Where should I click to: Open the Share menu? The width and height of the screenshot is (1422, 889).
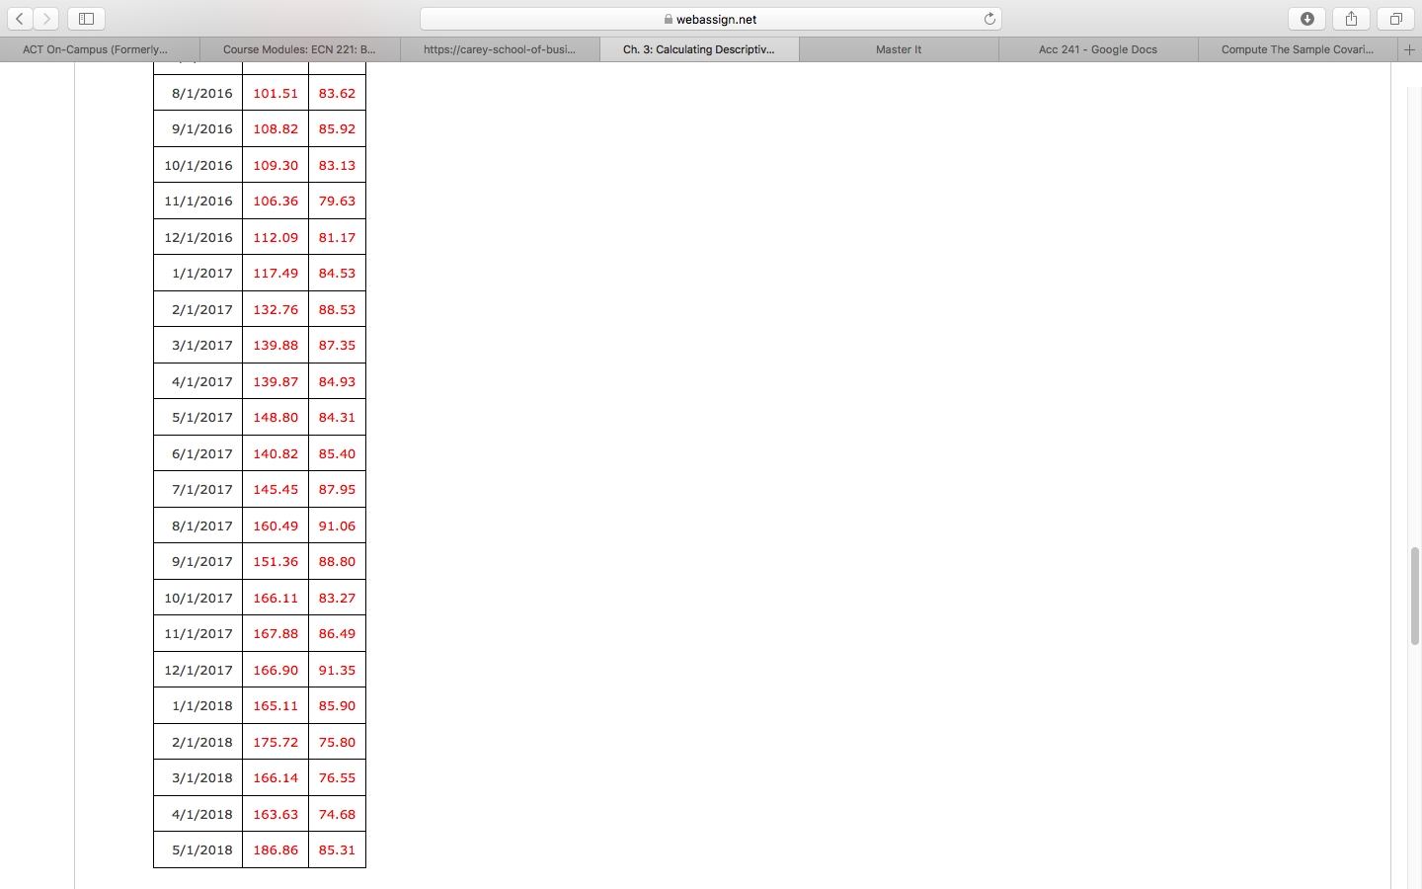(1351, 19)
